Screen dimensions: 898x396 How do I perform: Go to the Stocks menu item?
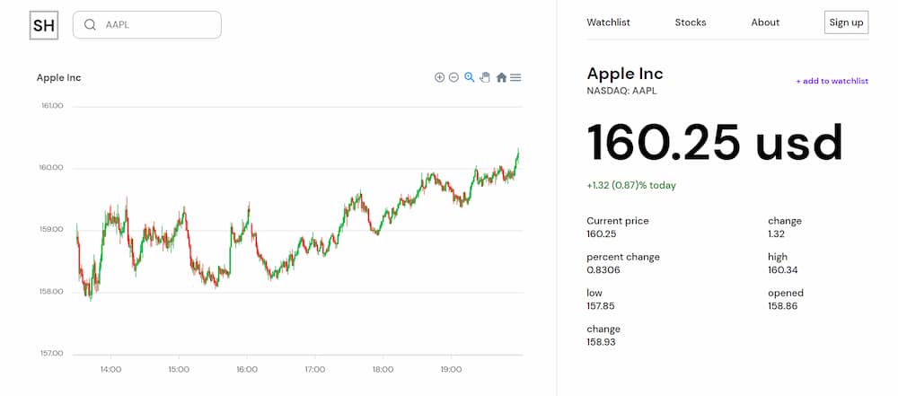(690, 22)
